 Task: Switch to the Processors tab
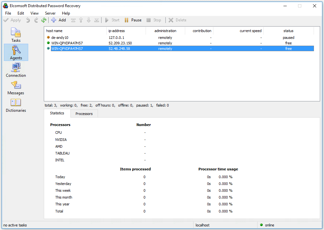tap(84, 114)
